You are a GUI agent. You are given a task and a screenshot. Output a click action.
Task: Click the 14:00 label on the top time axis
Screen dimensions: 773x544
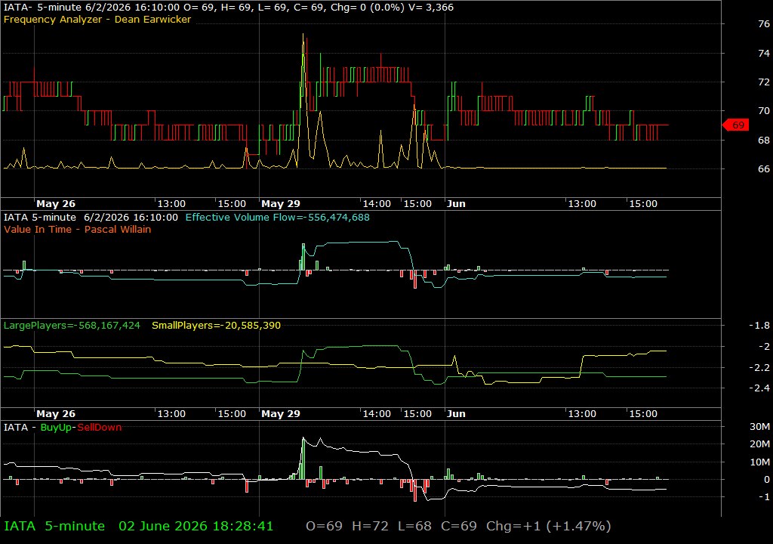[x=377, y=203]
